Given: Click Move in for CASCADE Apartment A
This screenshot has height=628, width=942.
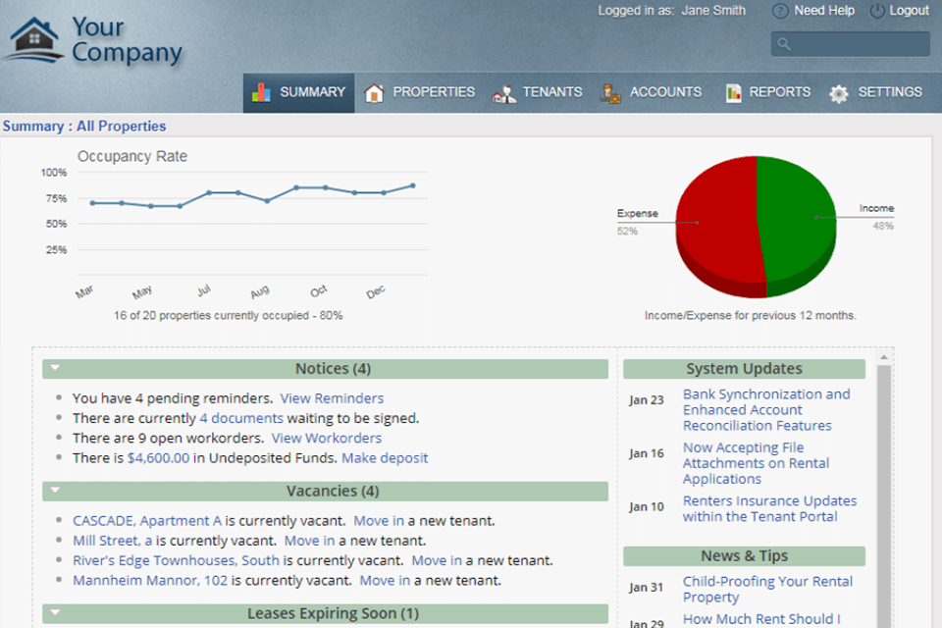Looking at the screenshot, I should 378,521.
